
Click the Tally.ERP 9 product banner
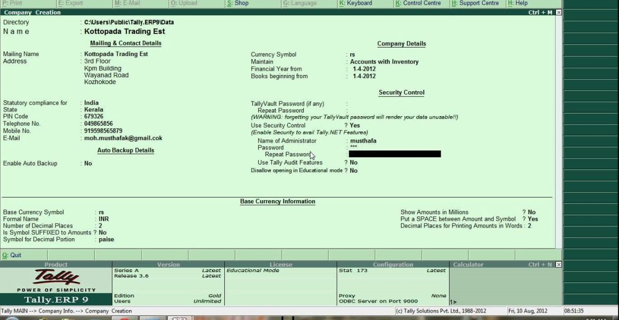56,299
